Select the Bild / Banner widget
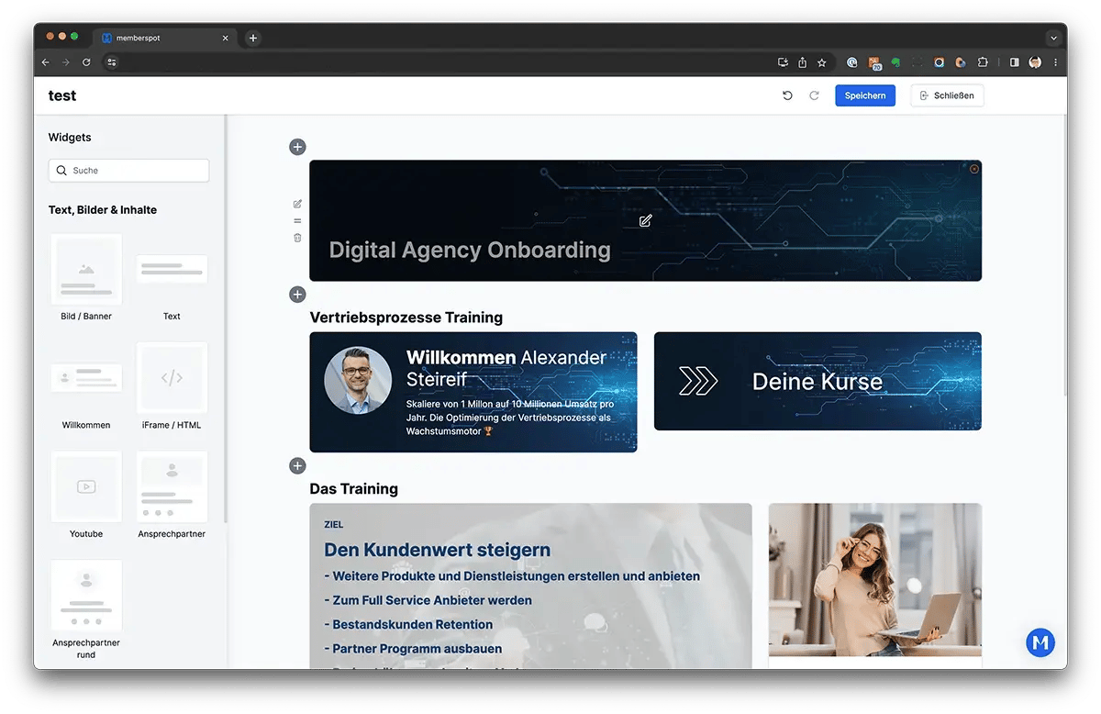This screenshot has width=1101, height=714. pyautogui.click(x=86, y=278)
